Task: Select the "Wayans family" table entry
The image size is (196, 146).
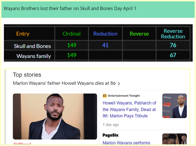Action: click(34, 56)
